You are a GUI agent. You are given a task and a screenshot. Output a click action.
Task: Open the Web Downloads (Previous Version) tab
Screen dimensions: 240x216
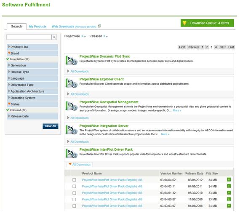(x=74, y=27)
